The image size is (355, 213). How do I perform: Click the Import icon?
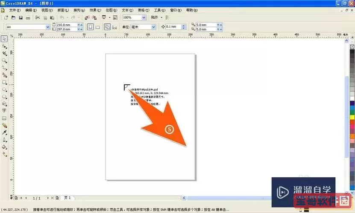(87, 17)
